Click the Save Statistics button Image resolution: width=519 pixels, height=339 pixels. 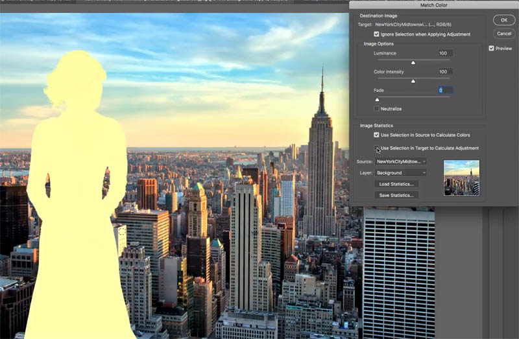tap(396, 195)
